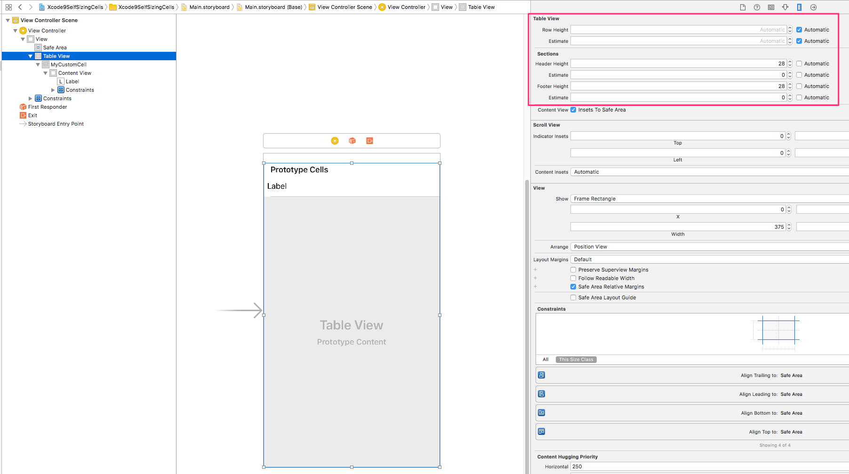Viewport: 849px width, 474px height.
Task: Open the Quick Help inspector
Action: (757, 7)
